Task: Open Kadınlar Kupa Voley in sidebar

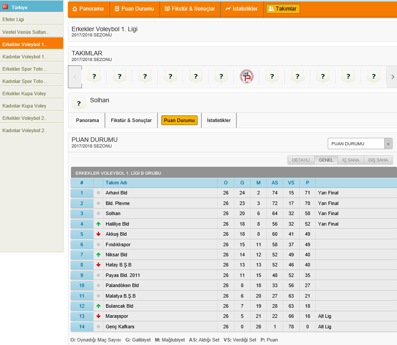Action: 24,106
